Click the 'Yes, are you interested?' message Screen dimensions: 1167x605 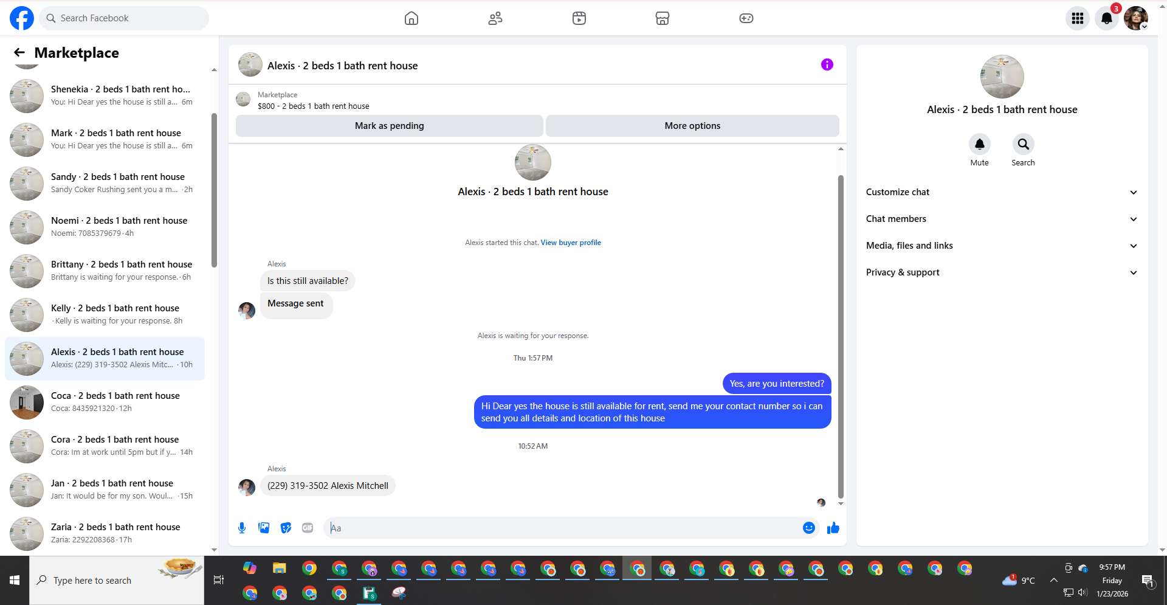click(x=777, y=384)
